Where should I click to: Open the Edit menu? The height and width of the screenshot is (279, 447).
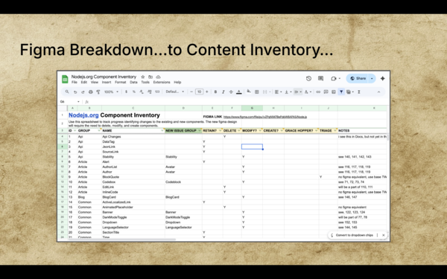coord(83,83)
